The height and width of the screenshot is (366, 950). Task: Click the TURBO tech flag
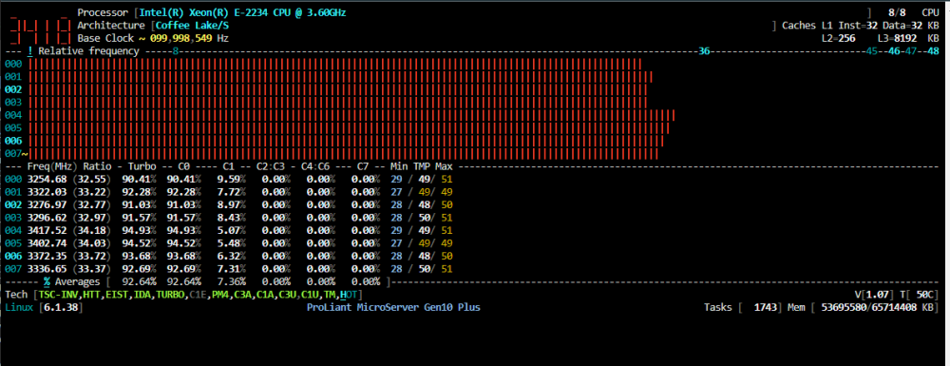[170, 295]
